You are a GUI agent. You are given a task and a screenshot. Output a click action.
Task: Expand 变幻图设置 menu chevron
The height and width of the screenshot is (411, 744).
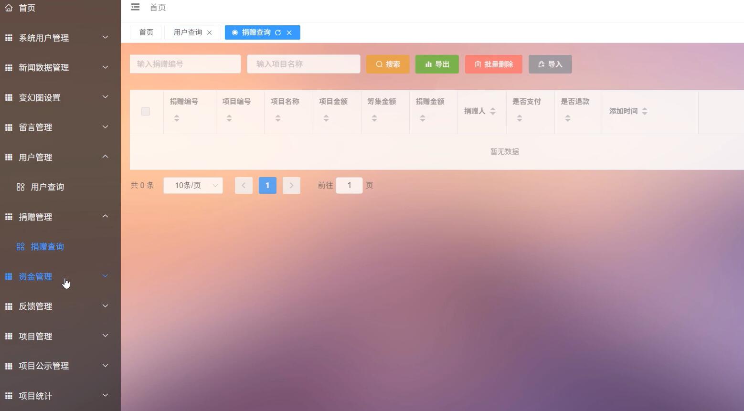tap(106, 97)
